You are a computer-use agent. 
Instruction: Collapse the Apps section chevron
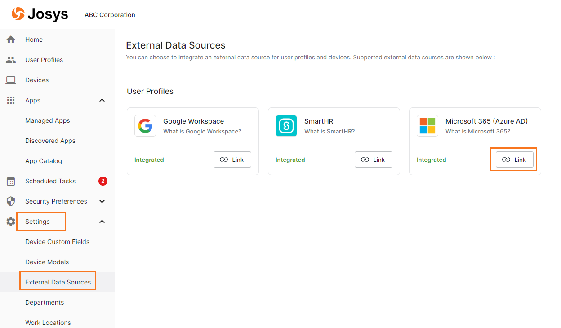point(102,100)
